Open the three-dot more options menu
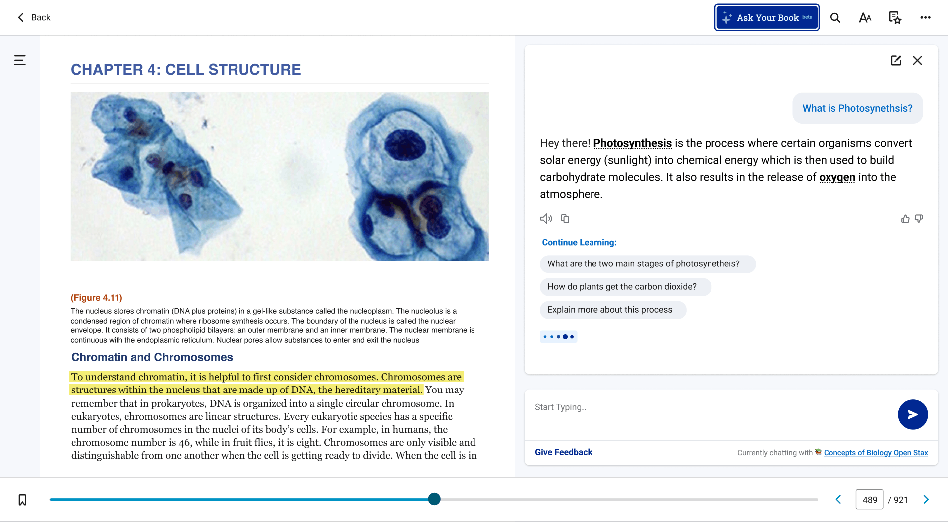 click(x=925, y=18)
